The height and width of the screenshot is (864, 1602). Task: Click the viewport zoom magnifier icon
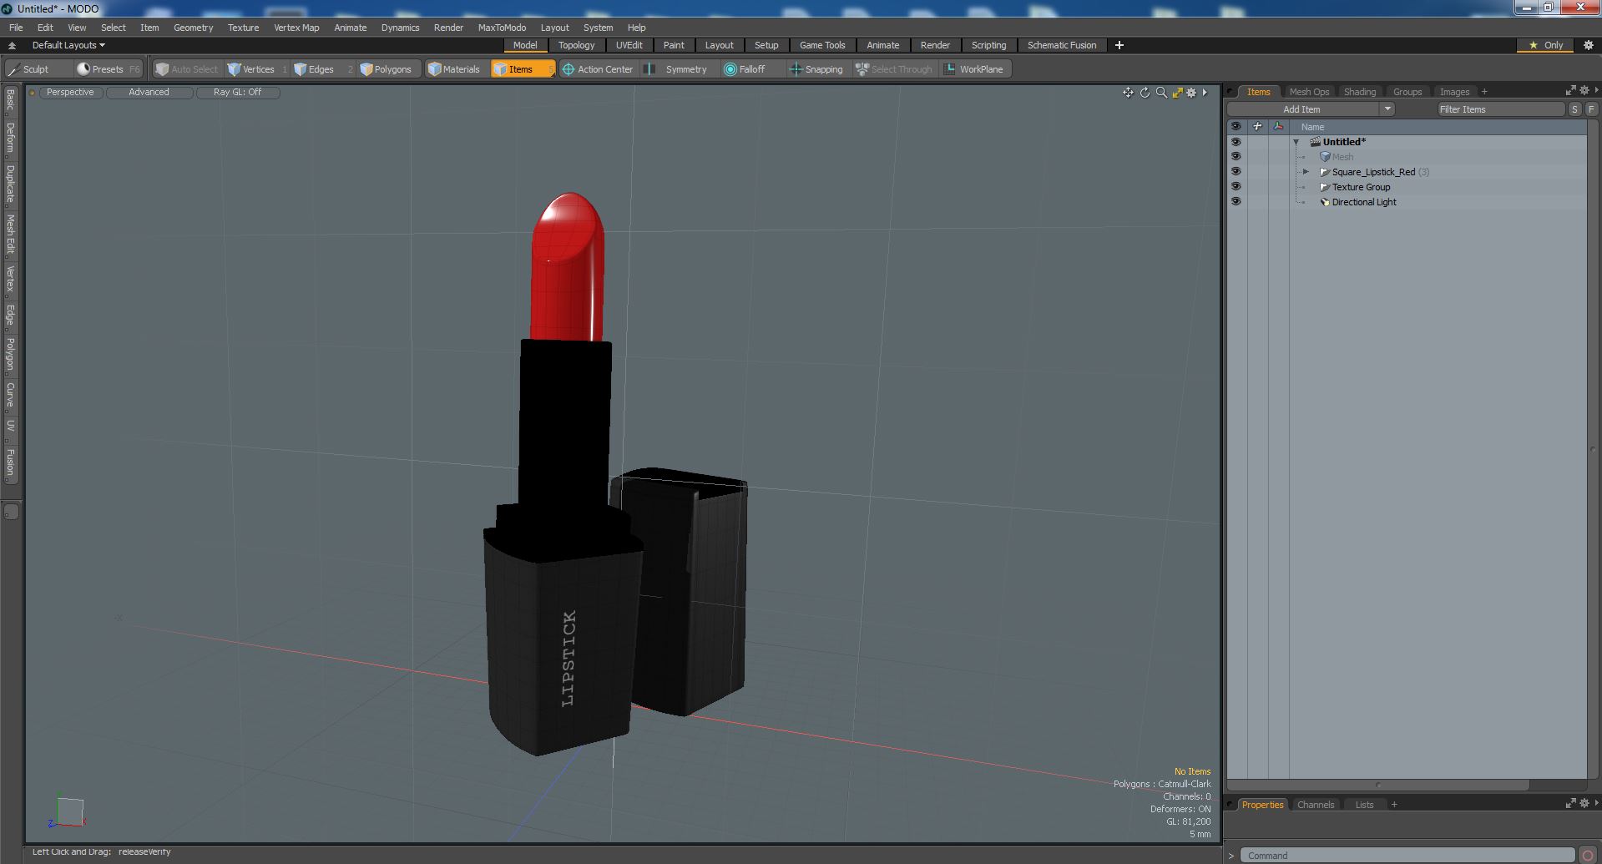click(1161, 93)
